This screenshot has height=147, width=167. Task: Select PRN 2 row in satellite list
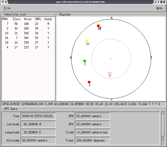28,28
